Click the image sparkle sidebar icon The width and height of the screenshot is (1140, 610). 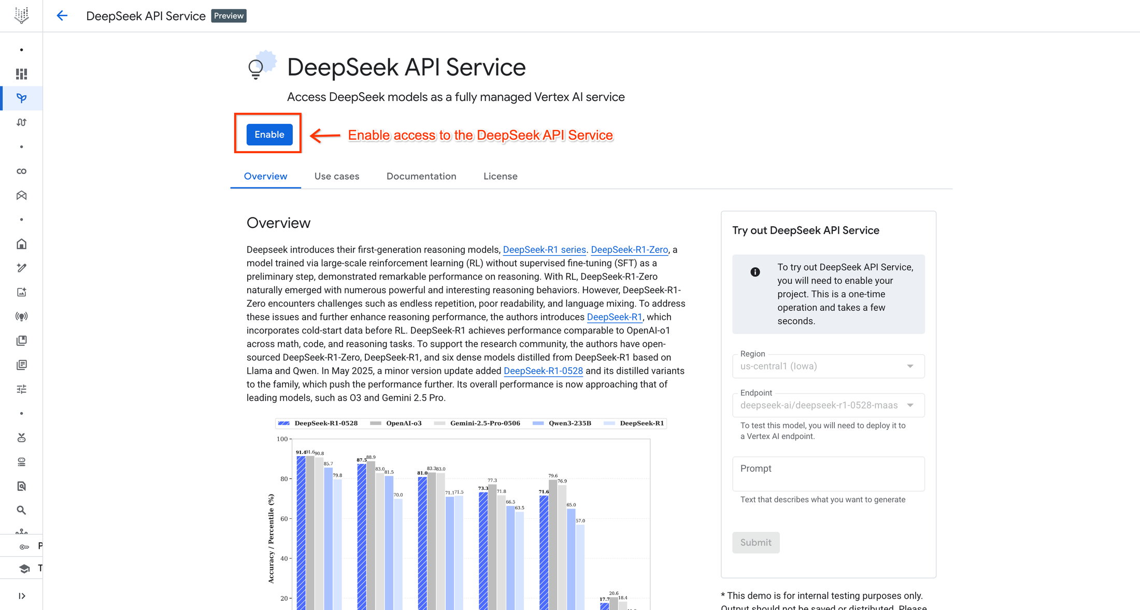[x=21, y=292]
